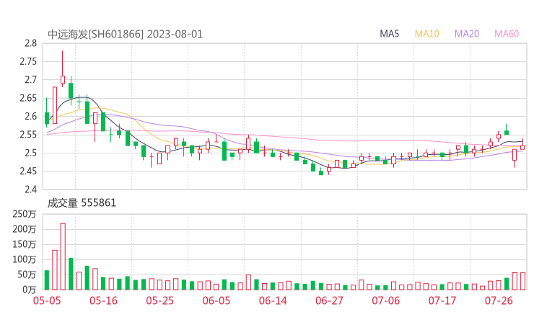Select the candlestick with the highest wick
The image size is (534, 317).
click(x=63, y=79)
